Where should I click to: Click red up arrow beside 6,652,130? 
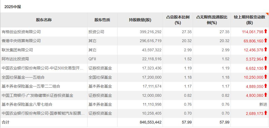coord(266,68)
